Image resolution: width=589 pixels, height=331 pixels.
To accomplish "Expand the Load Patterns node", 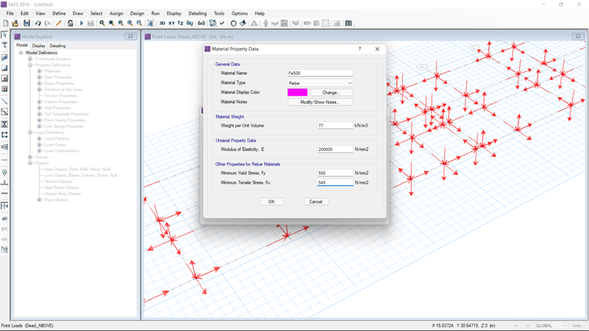I will click(40, 138).
